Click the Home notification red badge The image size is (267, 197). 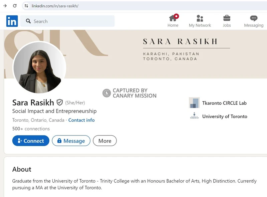pyautogui.click(x=177, y=16)
